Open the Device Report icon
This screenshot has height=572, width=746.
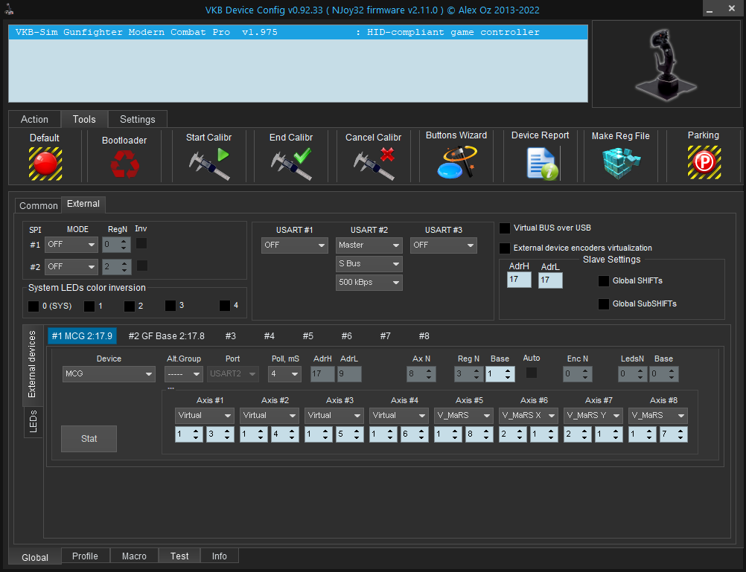tap(540, 163)
